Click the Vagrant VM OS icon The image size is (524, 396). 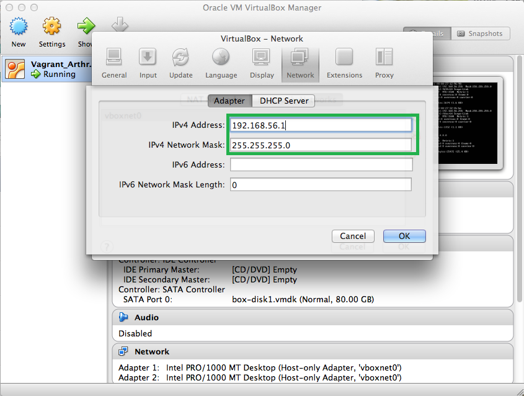15,70
